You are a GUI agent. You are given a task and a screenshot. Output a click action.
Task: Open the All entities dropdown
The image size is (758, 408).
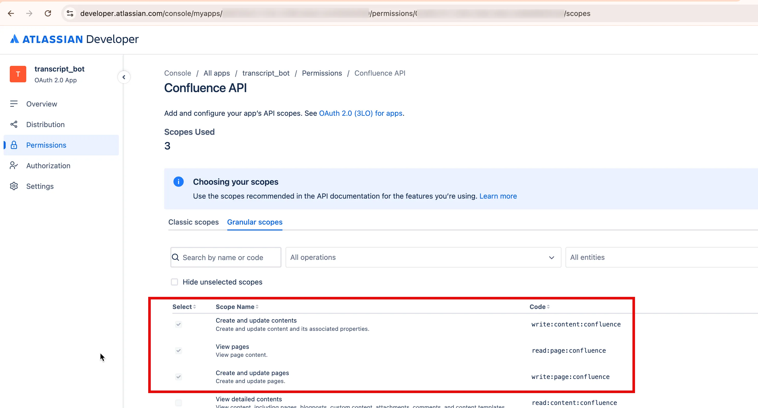tap(662, 258)
